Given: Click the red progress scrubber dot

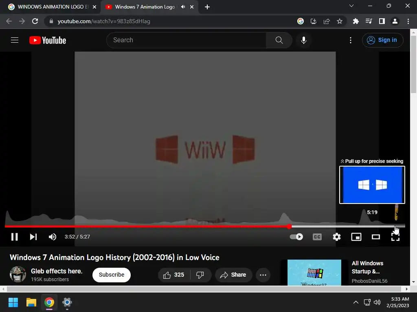Looking at the screenshot, I should point(289,226).
